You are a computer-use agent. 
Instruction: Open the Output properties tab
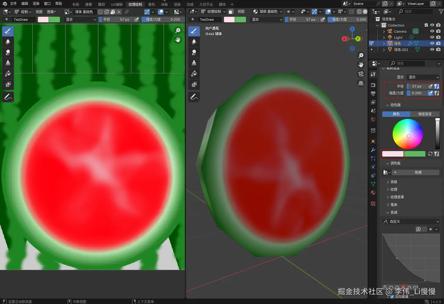point(373,93)
